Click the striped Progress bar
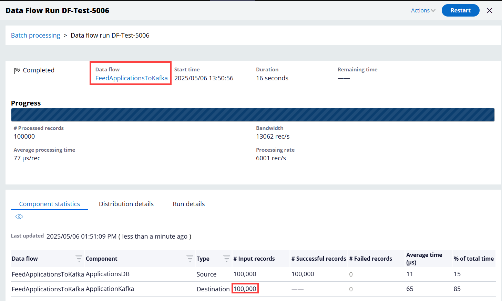Viewport: 502px width, 301px height. [253, 115]
